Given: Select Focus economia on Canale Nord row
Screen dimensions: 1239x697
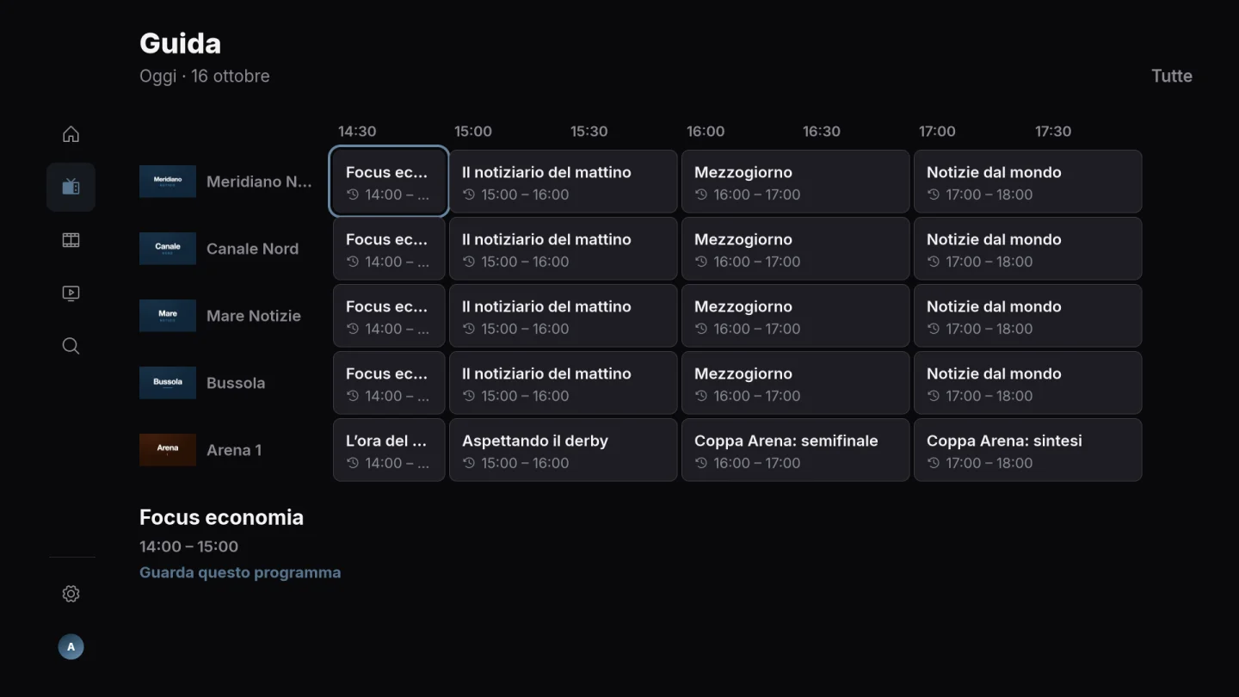Looking at the screenshot, I should point(389,249).
